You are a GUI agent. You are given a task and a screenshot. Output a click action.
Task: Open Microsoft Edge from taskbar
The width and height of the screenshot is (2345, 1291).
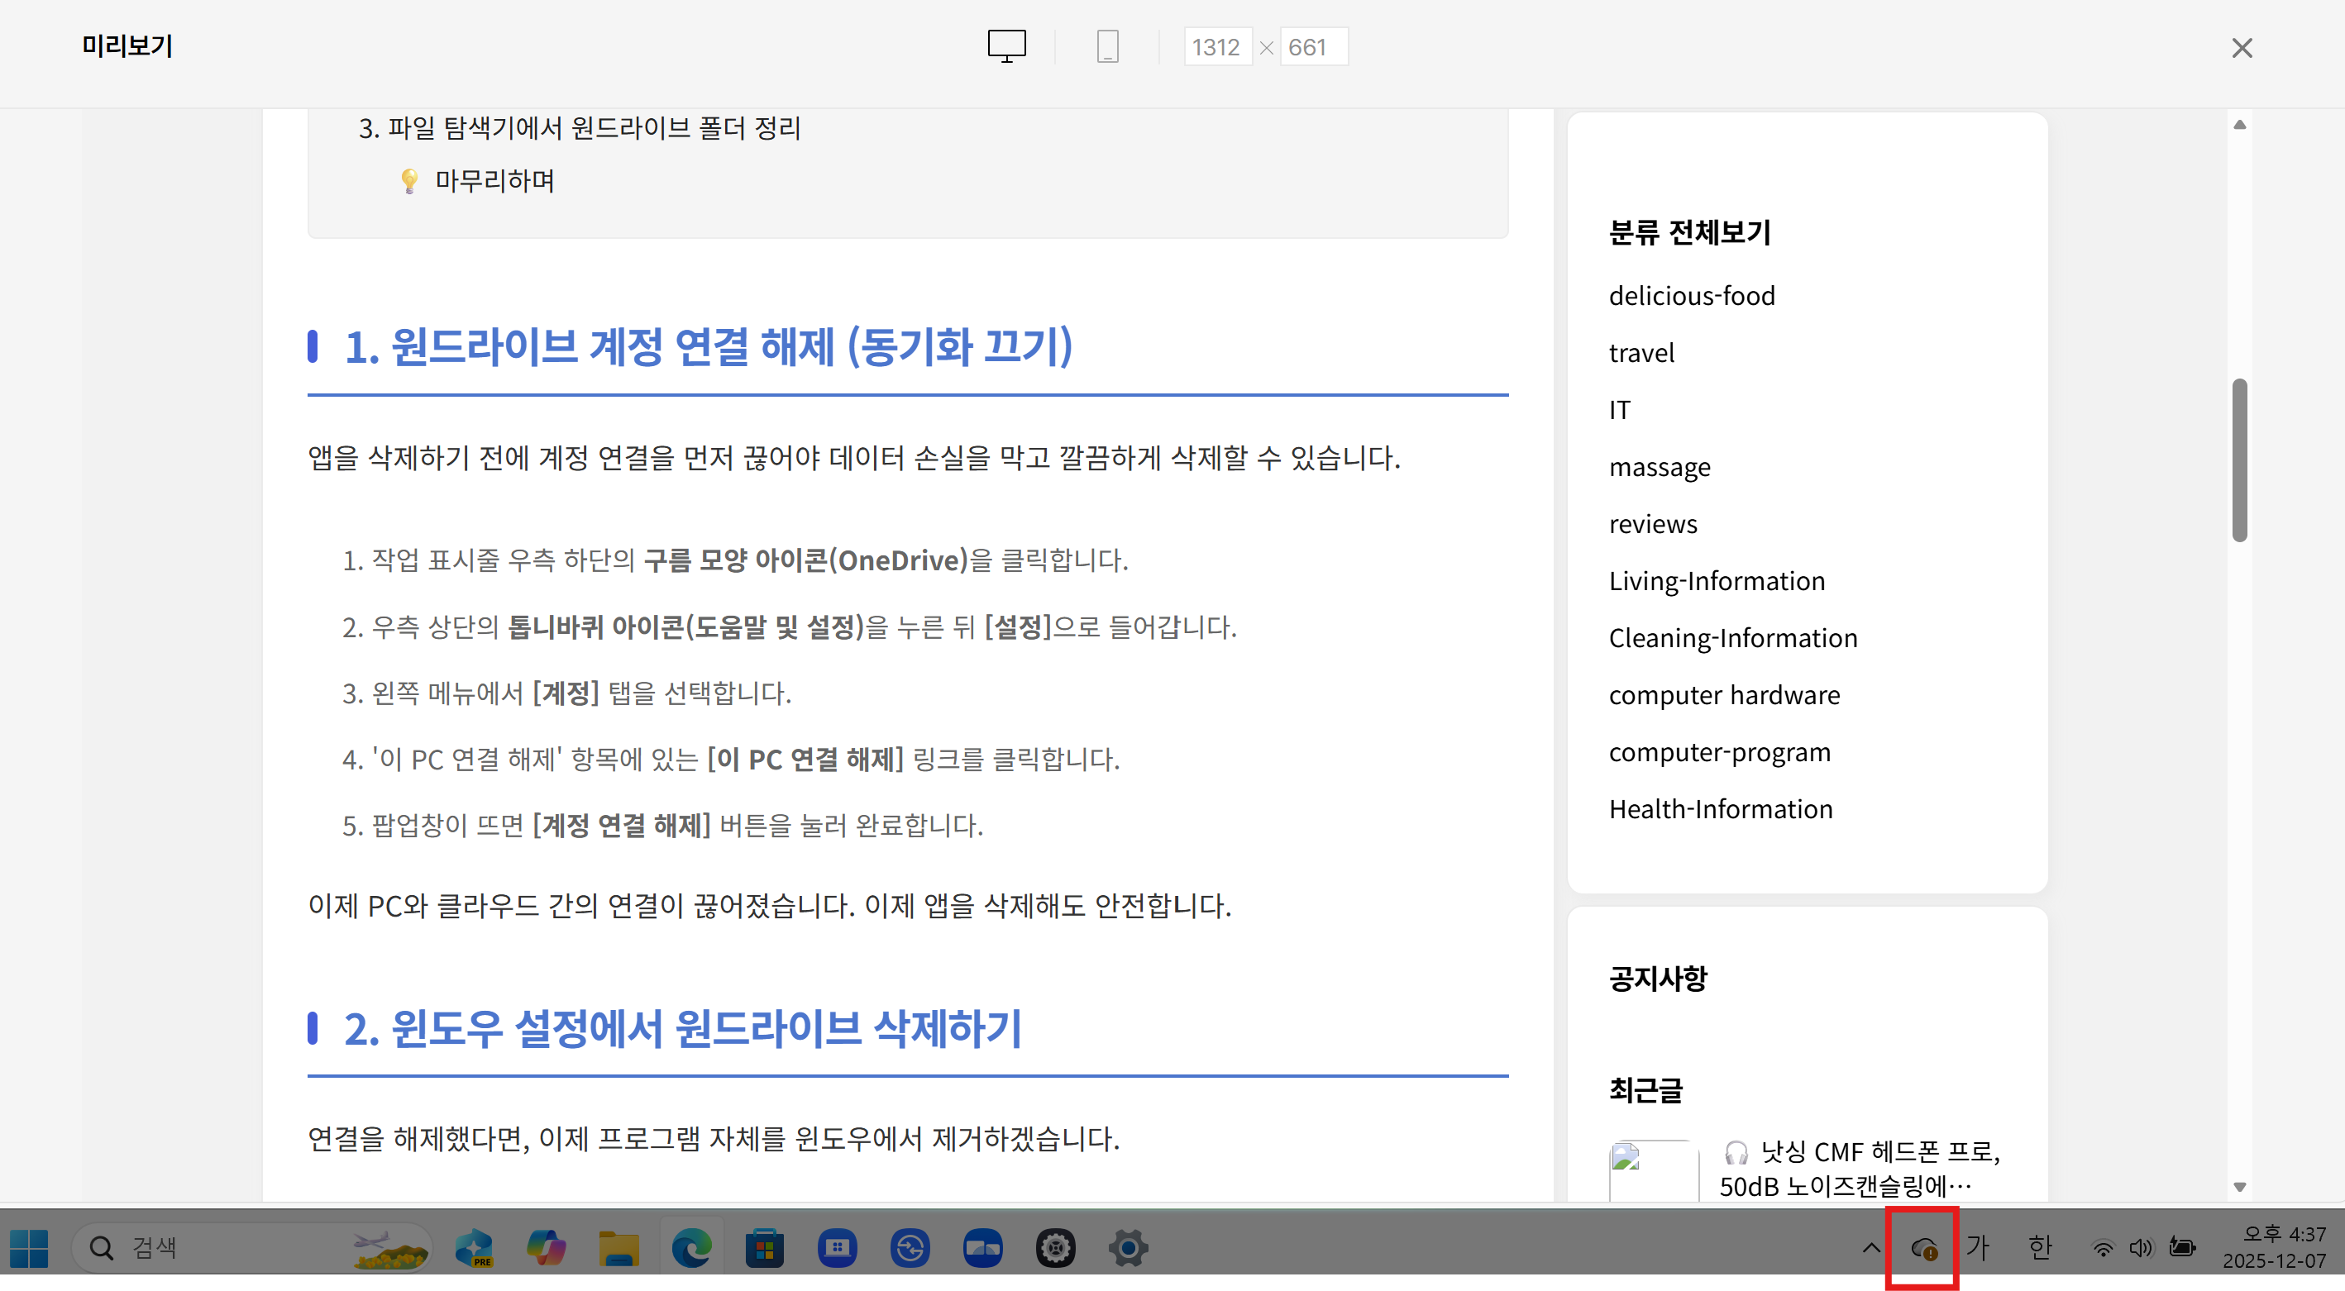coord(692,1248)
